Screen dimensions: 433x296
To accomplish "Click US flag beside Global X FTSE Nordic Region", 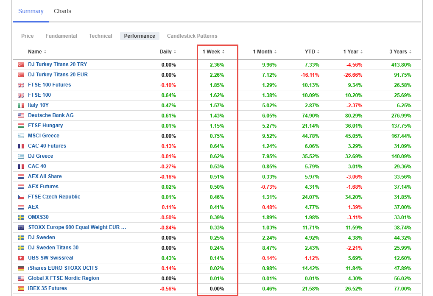I will 21,279.
